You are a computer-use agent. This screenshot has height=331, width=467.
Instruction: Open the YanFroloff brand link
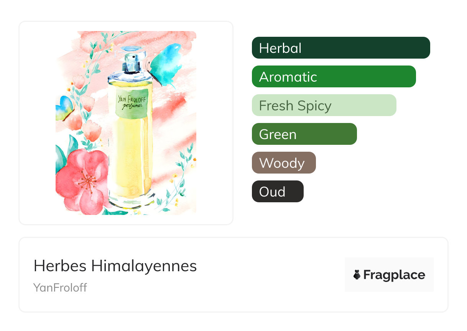[60, 287]
